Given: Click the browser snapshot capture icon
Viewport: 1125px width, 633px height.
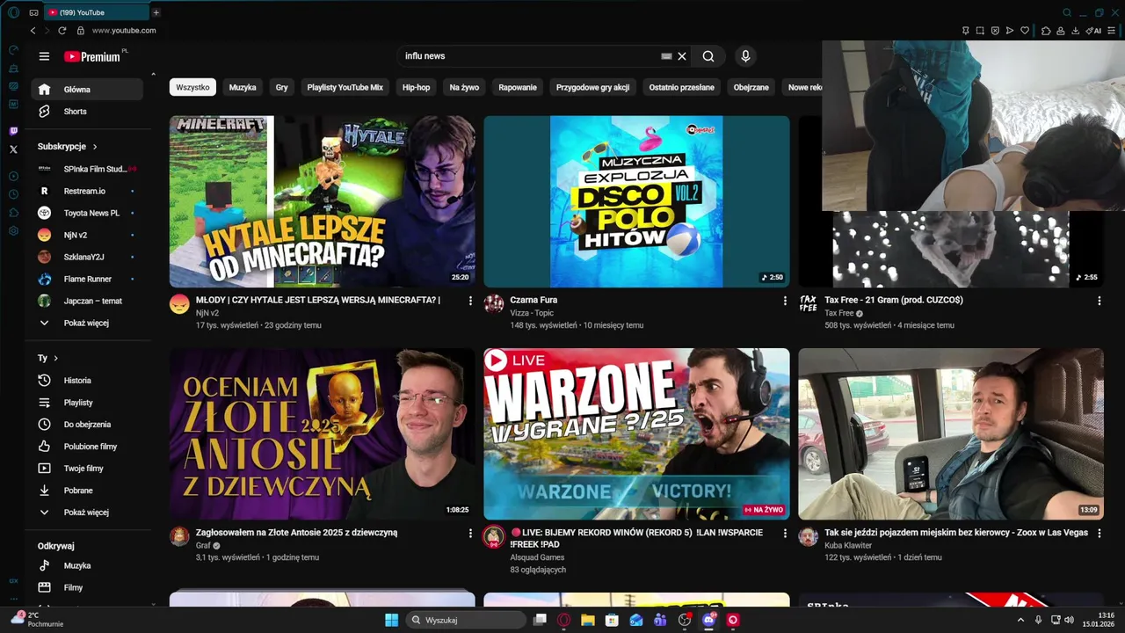Looking at the screenshot, I should pos(980,31).
